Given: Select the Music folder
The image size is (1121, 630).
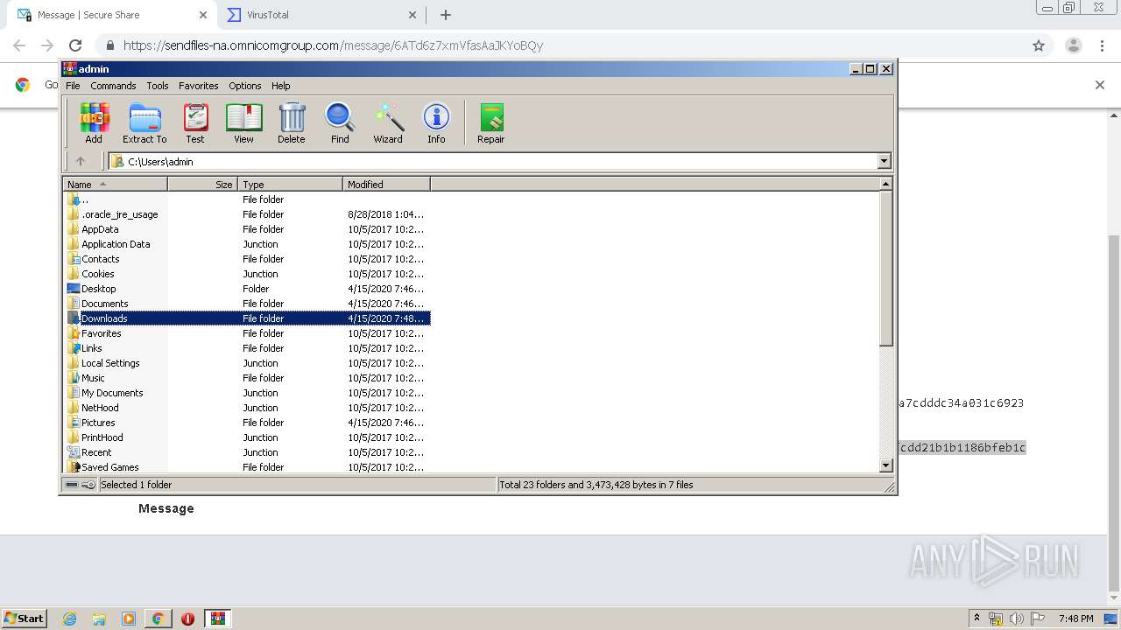Looking at the screenshot, I should pos(246,378).
